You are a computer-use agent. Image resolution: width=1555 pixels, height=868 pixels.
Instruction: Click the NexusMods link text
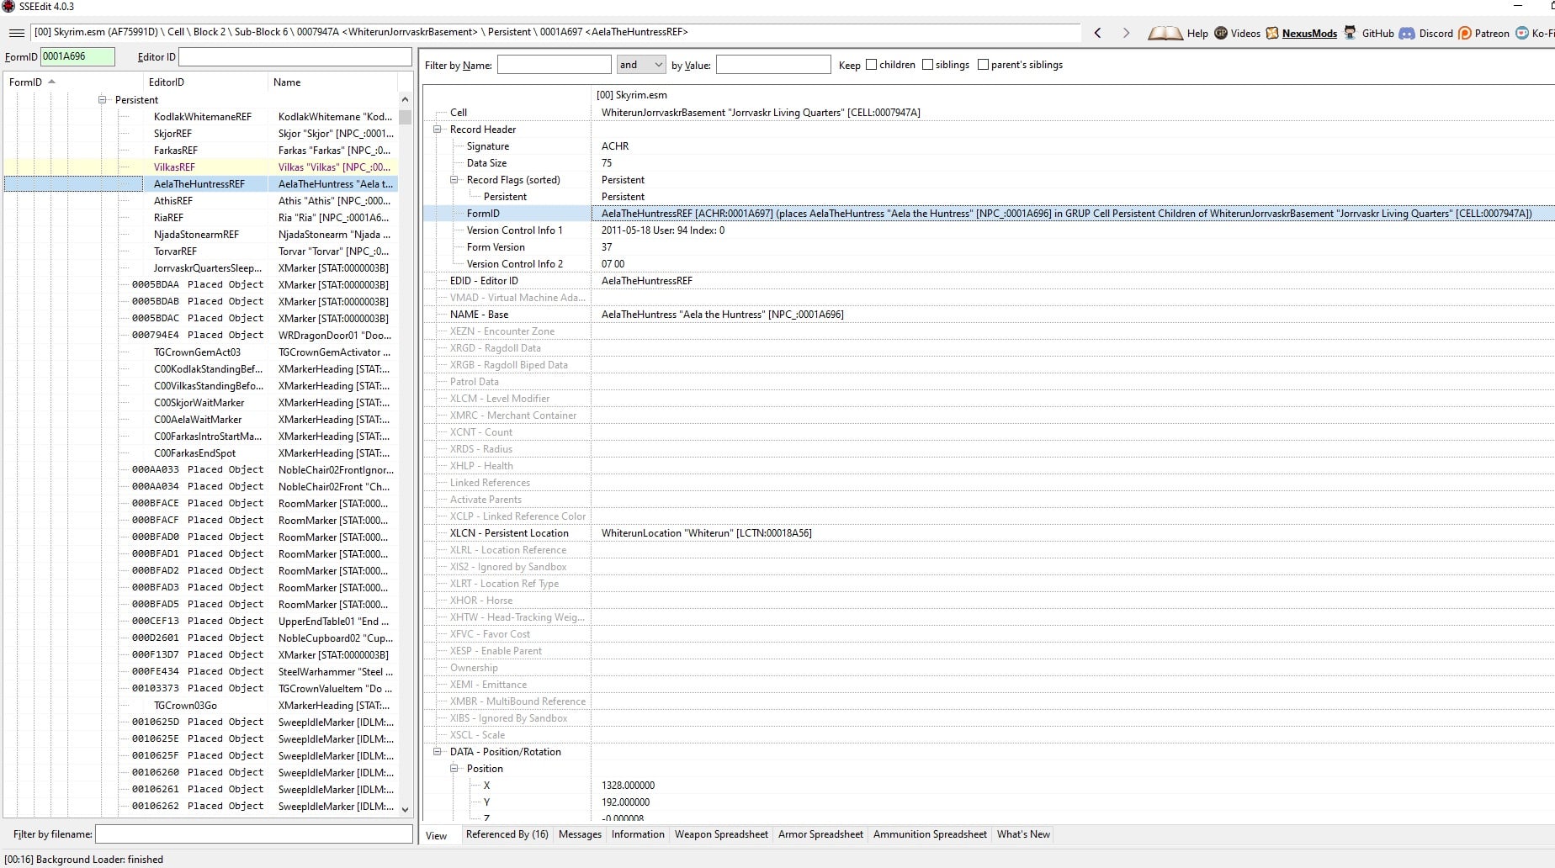pos(1309,34)
